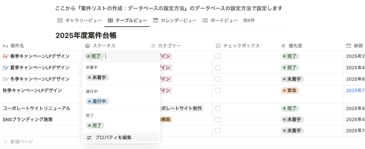Click the gallery view grid icon
Screen dimensions: 365x149
point(60,21)
